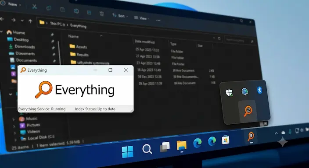The height and width of the screenshot is (168, 309).
Task: Click the date cell '25 Apr 2023 11:03'
Action: point(147,50)
